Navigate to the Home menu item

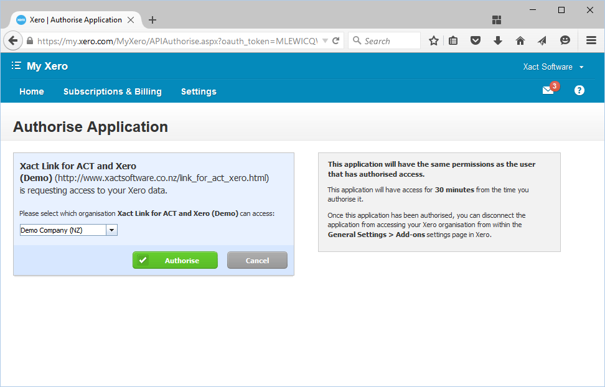[32, 91]
